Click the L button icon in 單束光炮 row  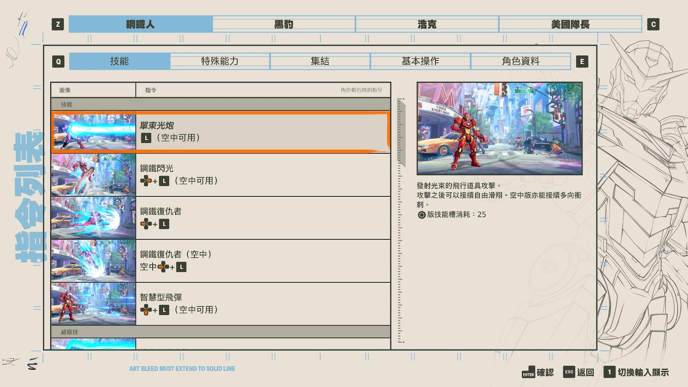[x=146, y=138]
